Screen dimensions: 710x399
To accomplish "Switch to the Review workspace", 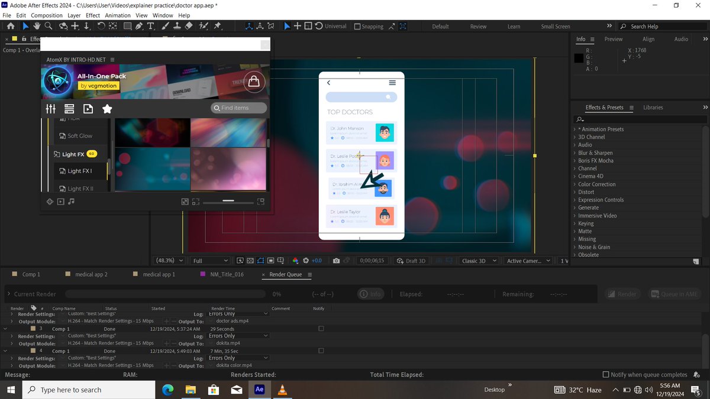I will coord(478,27).
